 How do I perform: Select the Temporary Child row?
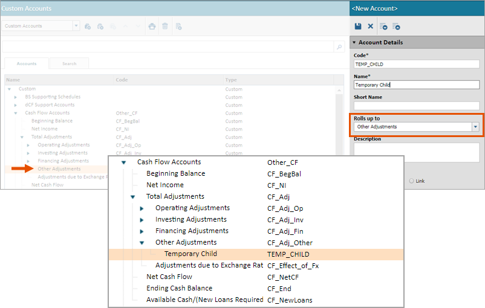[256, 254]
